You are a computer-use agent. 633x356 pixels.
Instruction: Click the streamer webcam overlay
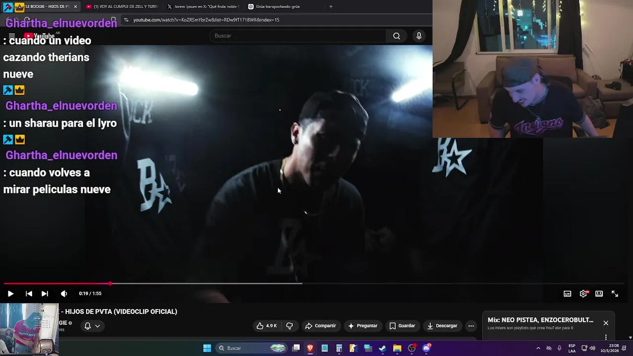pyautogui.click(x=533, y=69)
